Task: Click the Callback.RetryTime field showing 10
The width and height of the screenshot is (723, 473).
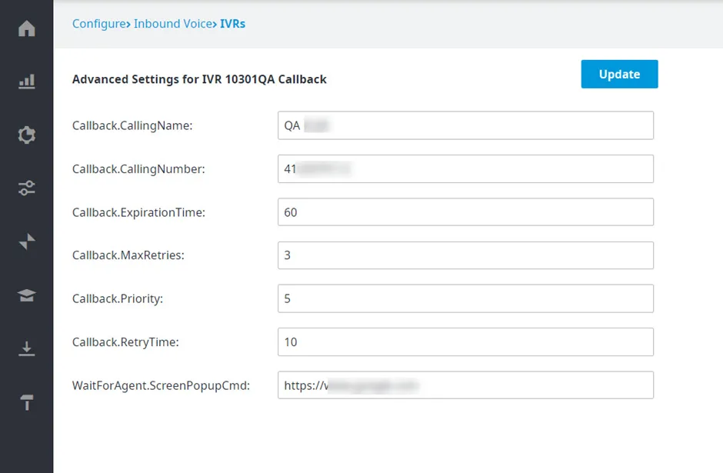Action: (x=465, y=342)
